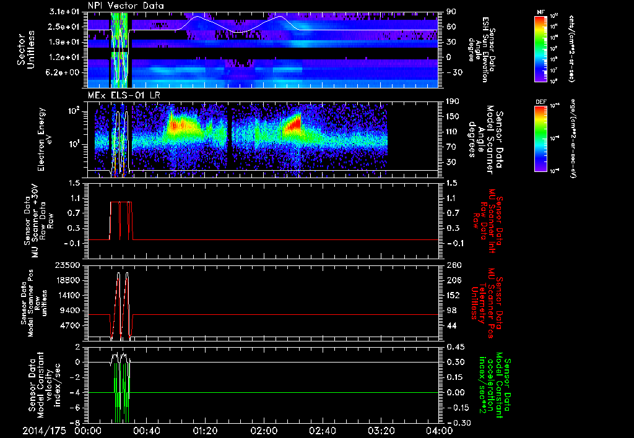Click the NF flux color bar

pos(541,49)
